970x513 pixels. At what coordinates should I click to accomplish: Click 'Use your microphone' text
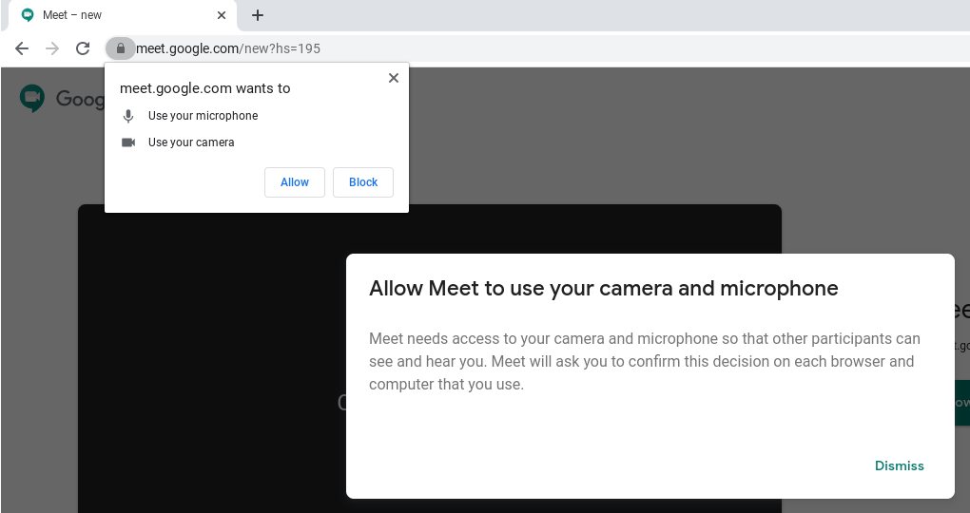tap(203, 116)
